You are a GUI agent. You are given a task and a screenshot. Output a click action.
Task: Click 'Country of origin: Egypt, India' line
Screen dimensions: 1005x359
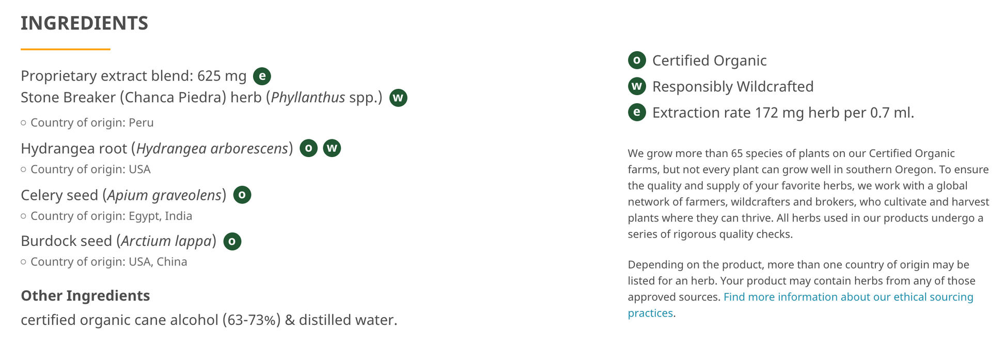click(111, 216)
